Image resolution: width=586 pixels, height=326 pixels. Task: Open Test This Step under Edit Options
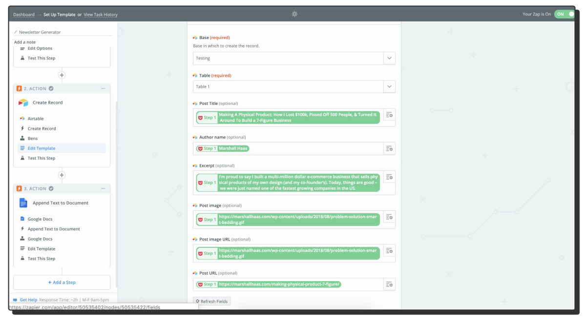[x=42, y=58]
